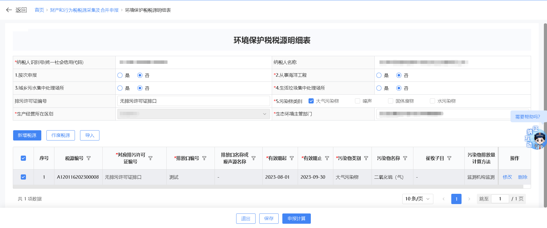This screenshot has width=547, height=228.
Task: Check the 噪声 pollutant category checkbox
Action: [358, 101]
